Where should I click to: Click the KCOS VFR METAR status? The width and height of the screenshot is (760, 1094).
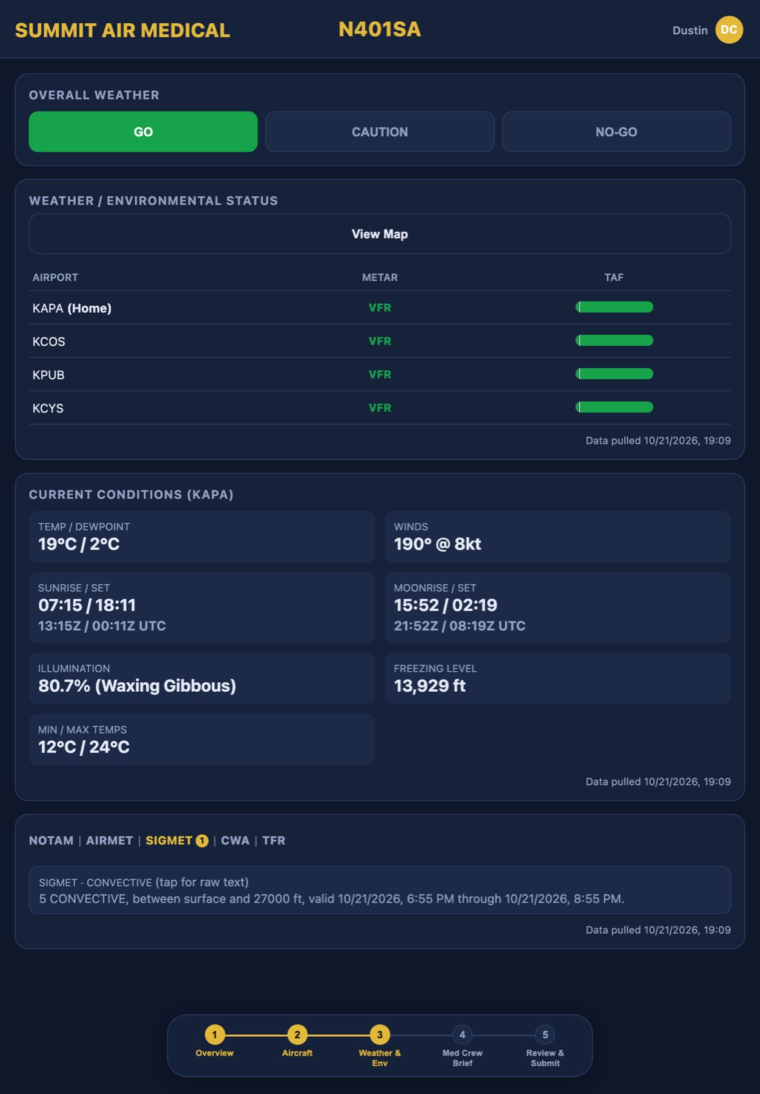pyautogui.click(x=380, y=341)
